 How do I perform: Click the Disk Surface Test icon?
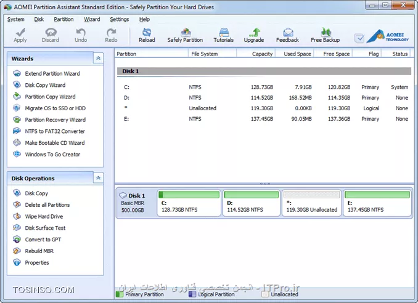17,227
